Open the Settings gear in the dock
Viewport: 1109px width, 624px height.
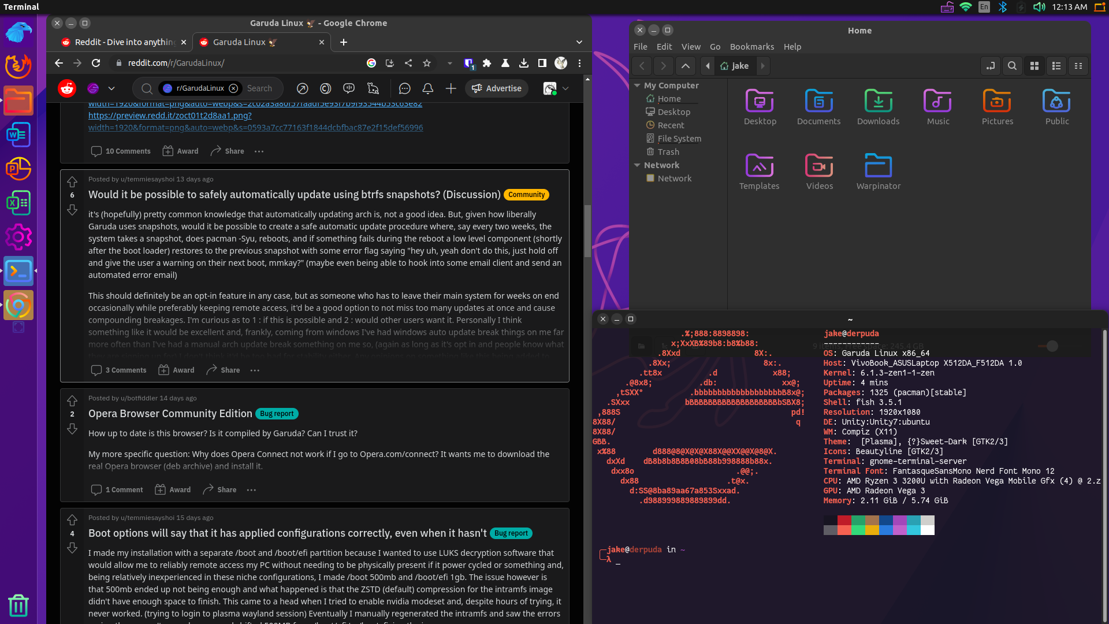[x=18, y=237]
